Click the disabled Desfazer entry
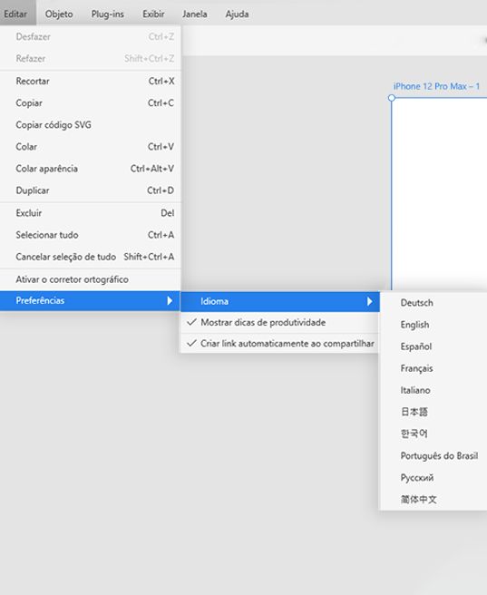The image size is (487, 595). [x=91, y=37]
